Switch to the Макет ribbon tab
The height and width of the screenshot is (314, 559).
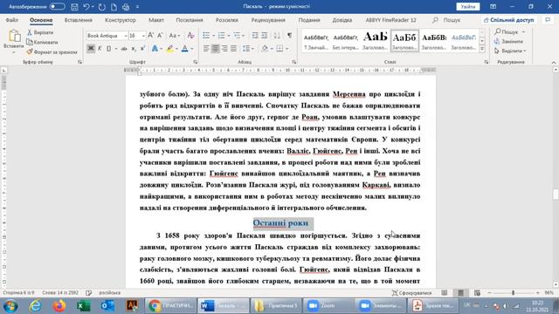coord(156,20)
